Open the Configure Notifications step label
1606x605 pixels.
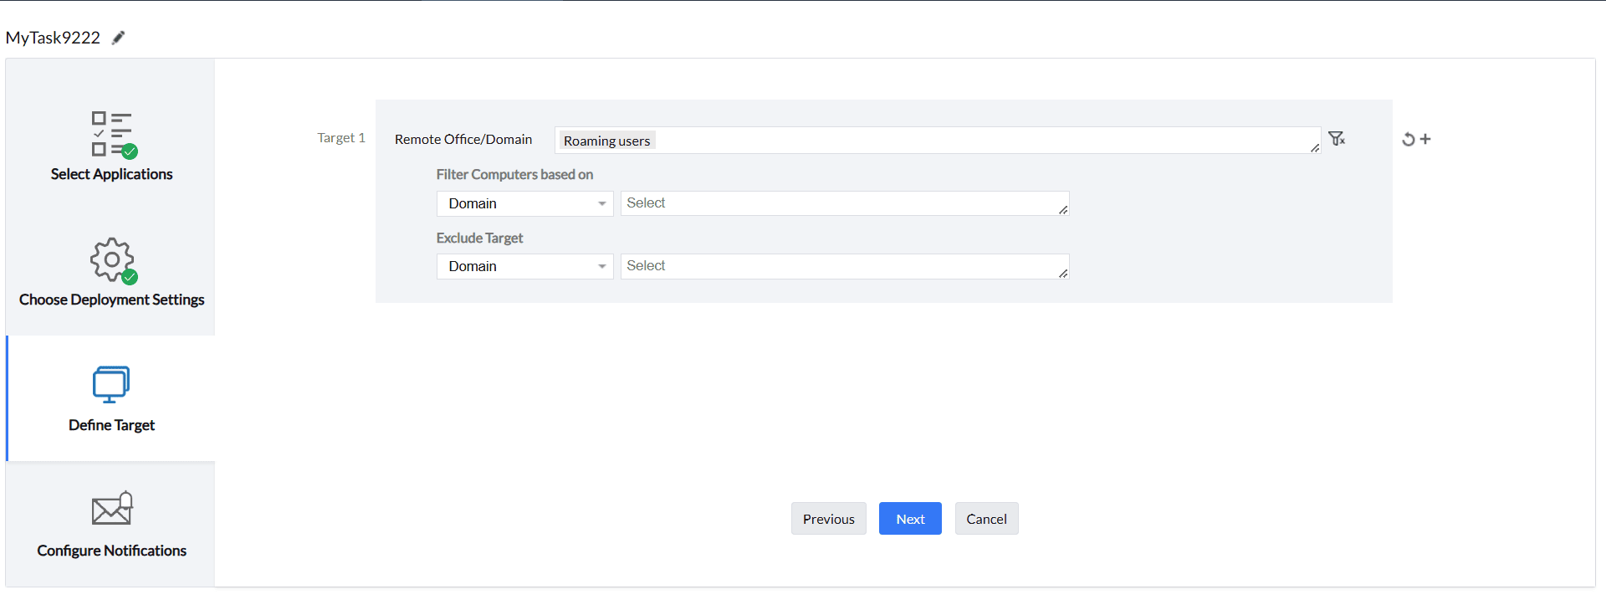(111, 551)
